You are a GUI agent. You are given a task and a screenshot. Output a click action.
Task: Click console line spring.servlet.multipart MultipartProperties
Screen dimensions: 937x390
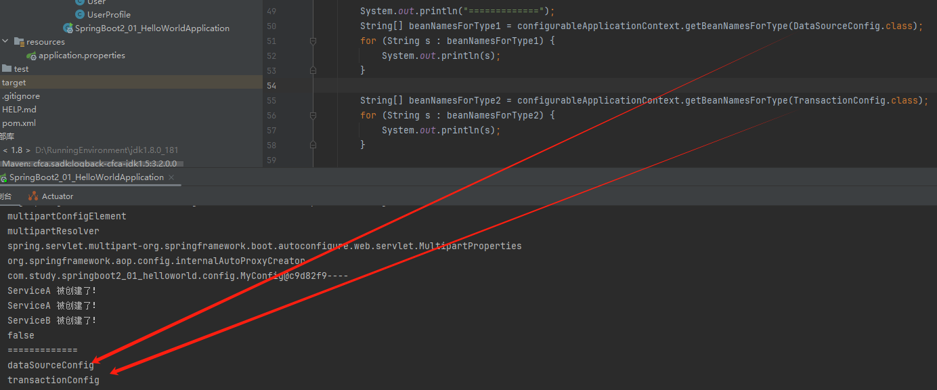[x=265, y=246]
